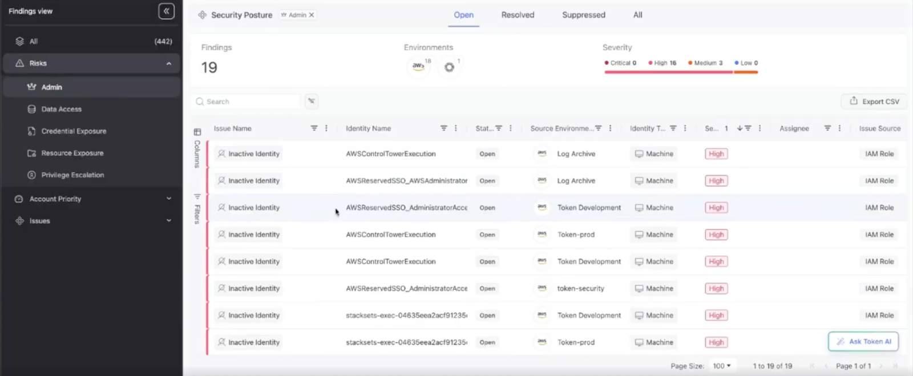Viewport: 913px width, 376px height.
Task: Filter by Critical severity
Action: [x=620, y=63]
